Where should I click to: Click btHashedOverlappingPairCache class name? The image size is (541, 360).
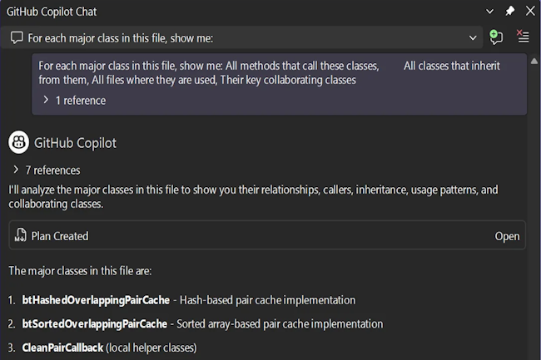[x=97, y=299]
